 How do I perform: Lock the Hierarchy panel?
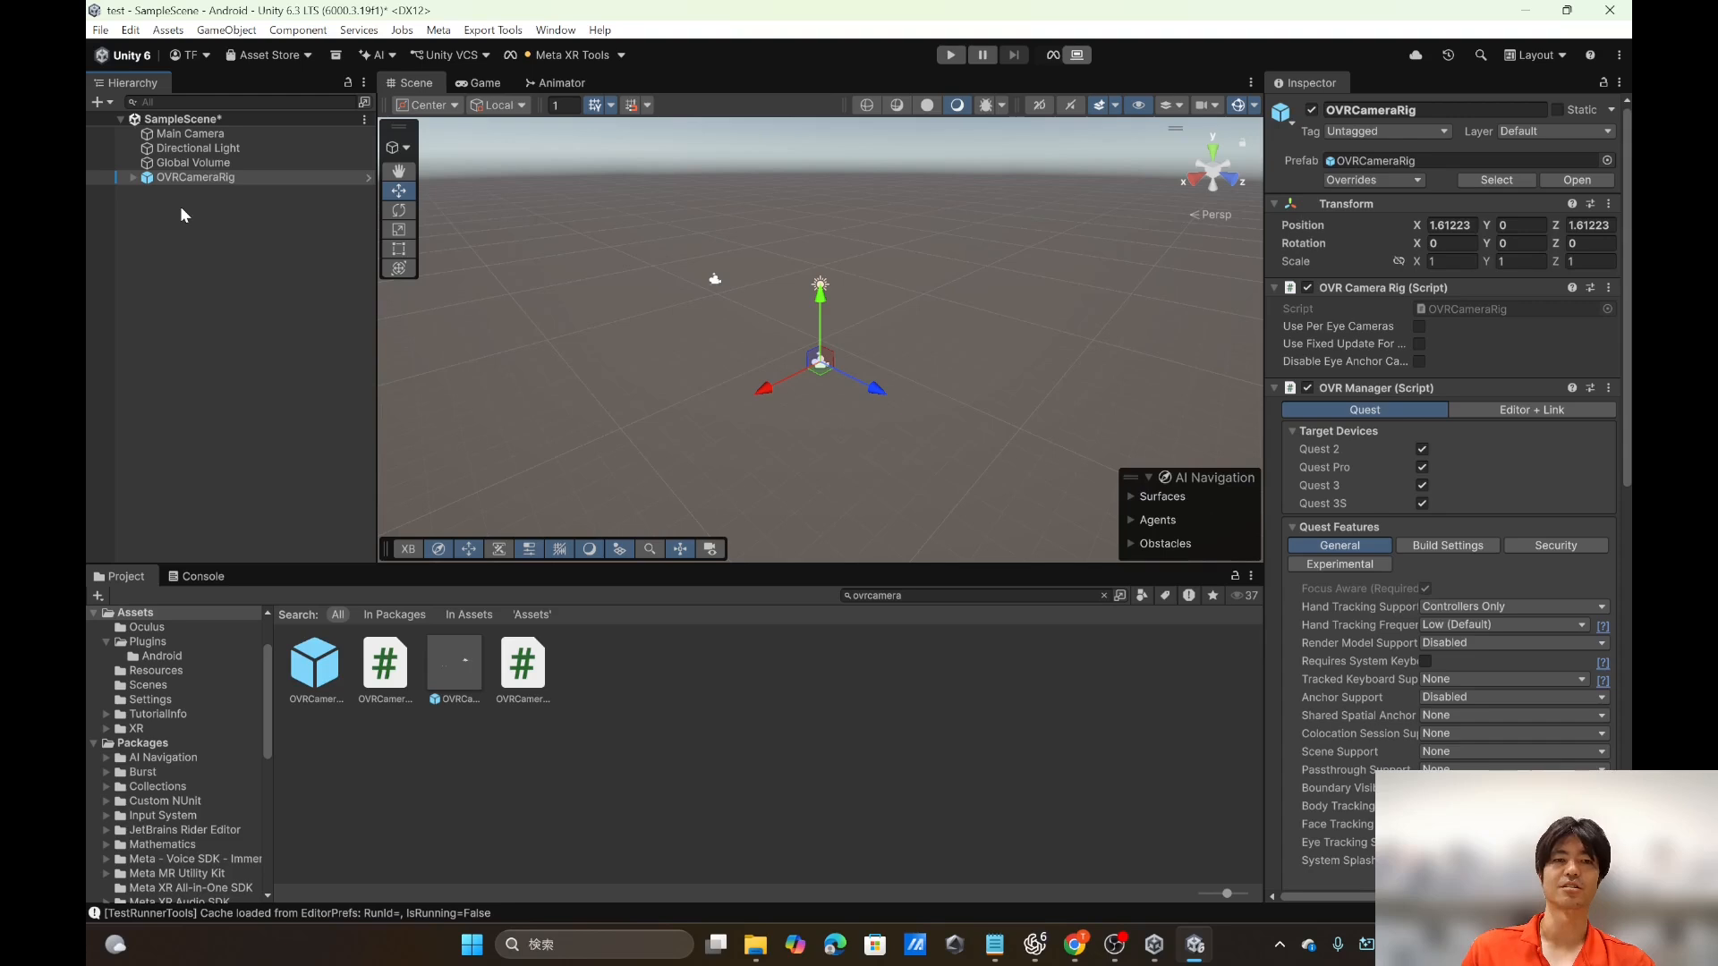pos(348,82)
